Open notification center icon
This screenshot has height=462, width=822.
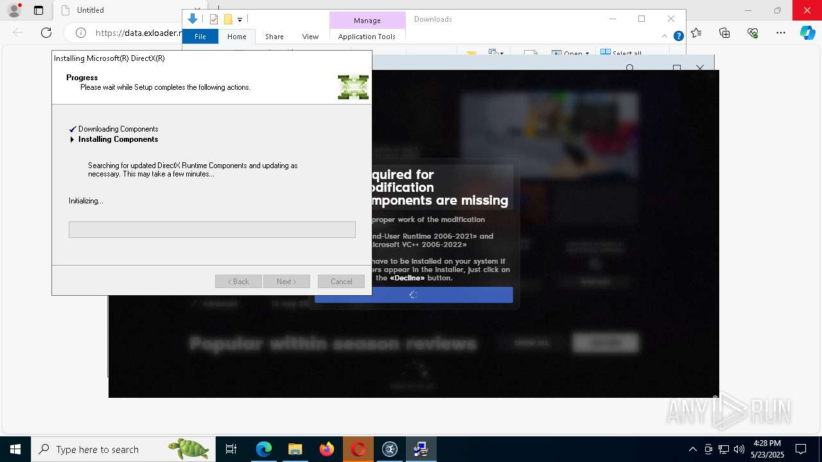point(801,449)
